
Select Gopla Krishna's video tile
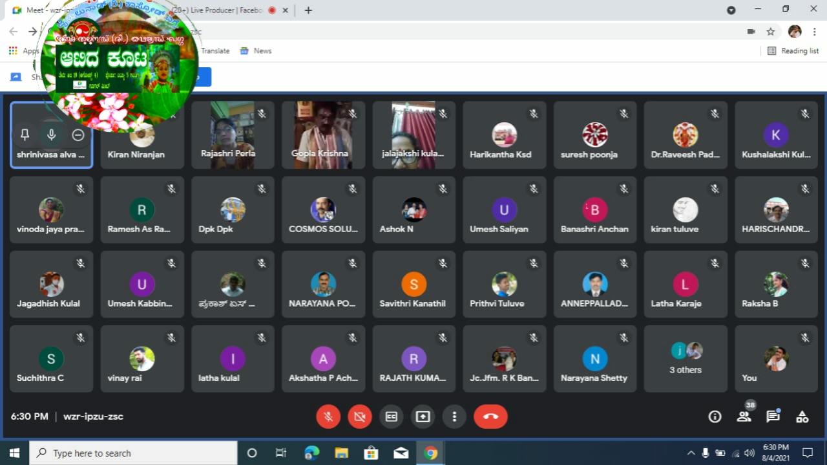[x=323, y=135]
